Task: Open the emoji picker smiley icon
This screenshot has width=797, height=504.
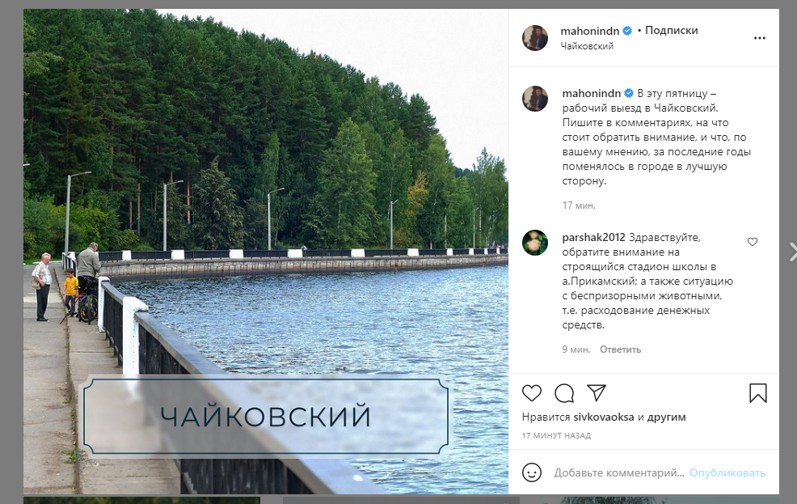Action: [x=532, y=472]
